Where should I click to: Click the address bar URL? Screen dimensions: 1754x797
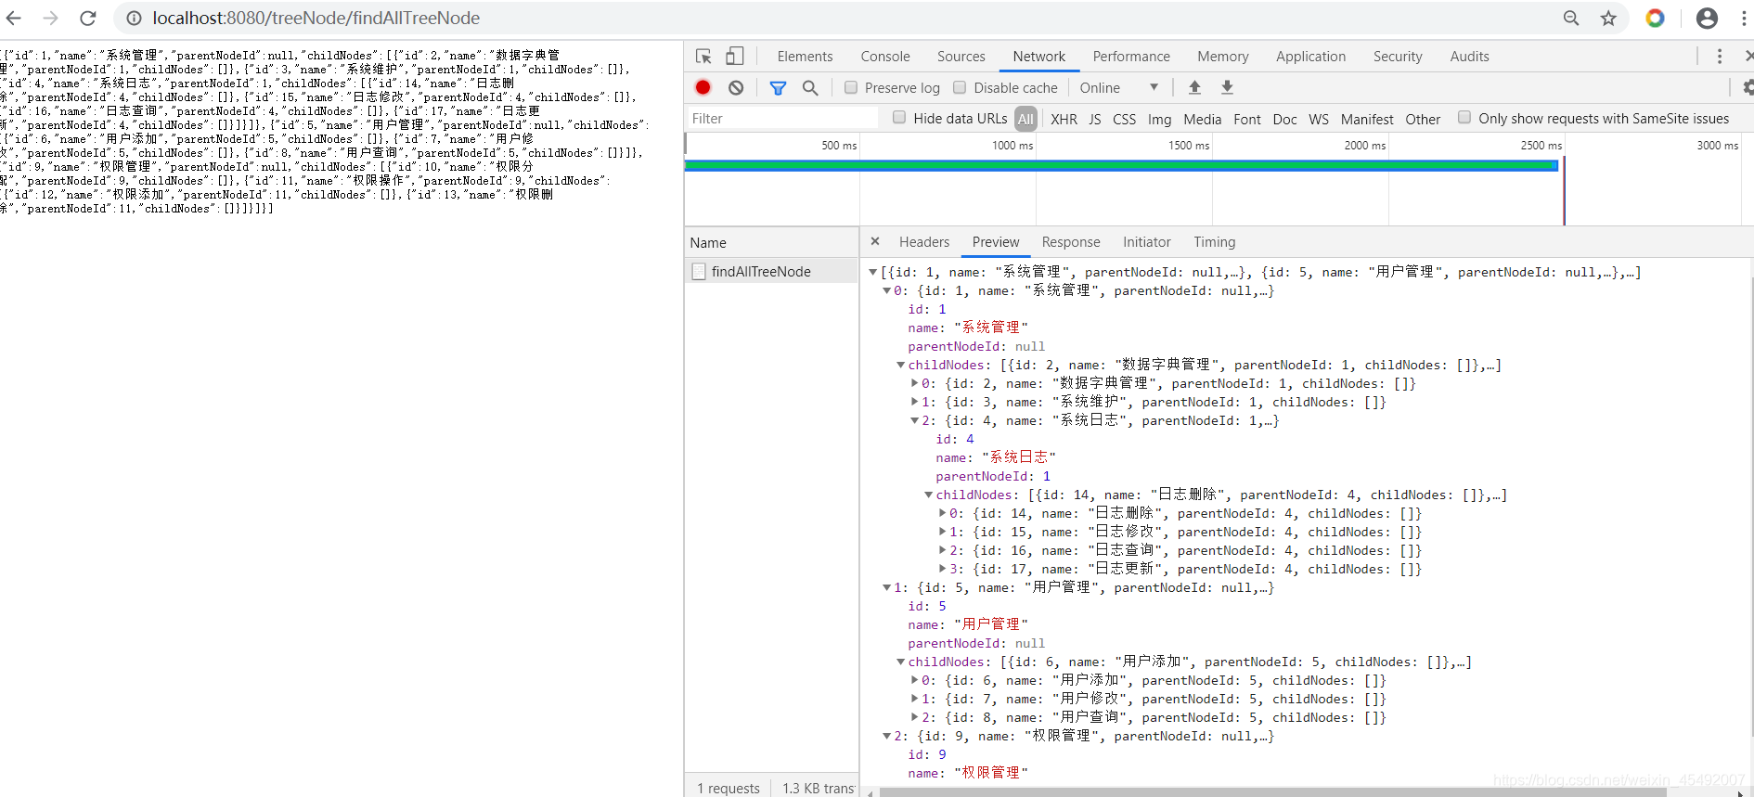tap(316, 18)
